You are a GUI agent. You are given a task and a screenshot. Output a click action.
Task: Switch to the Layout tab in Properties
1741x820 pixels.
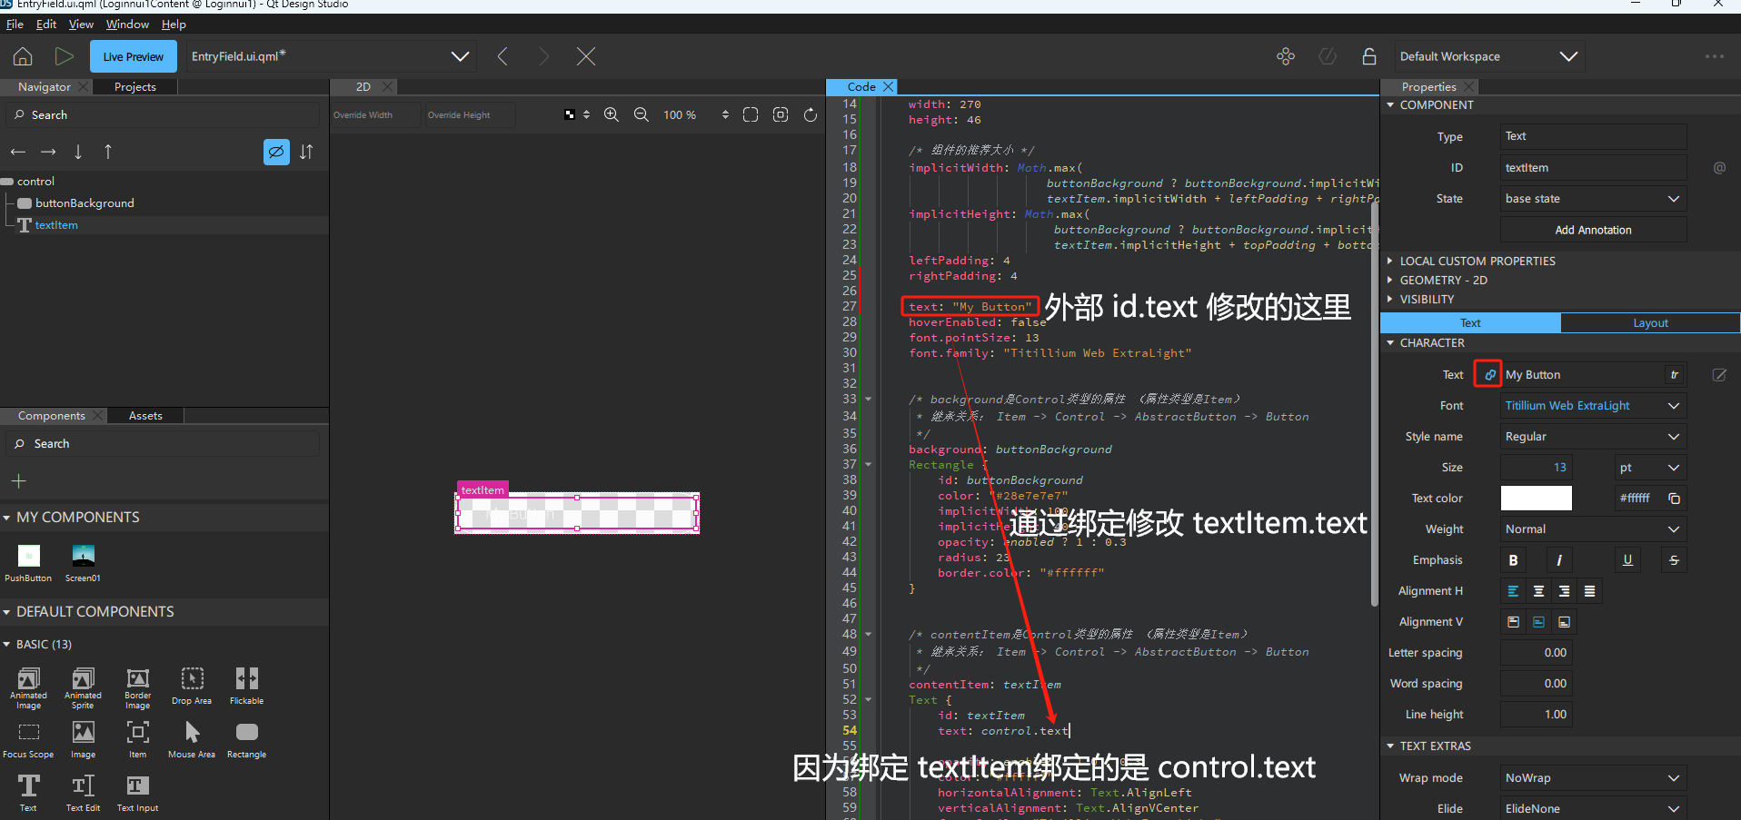(1650, 323)
